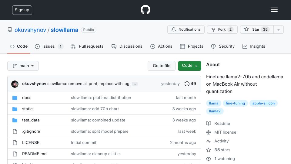Switch to the Projects tab
Viewport: 291px width, 164px height.
[192, 46]
